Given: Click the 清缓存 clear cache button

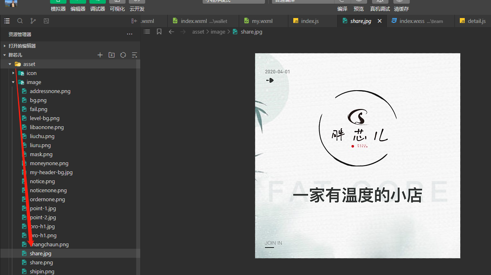Looking at the screenshot, I should click(401, 9).
